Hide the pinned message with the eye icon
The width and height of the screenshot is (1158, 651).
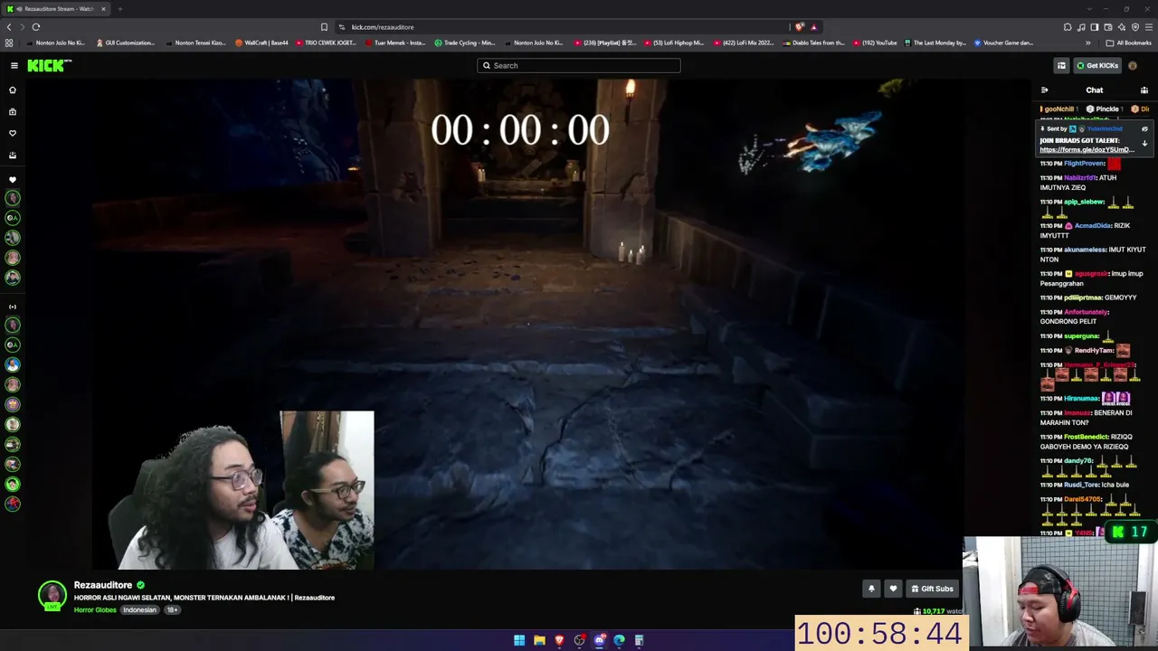click(1144, 129)
